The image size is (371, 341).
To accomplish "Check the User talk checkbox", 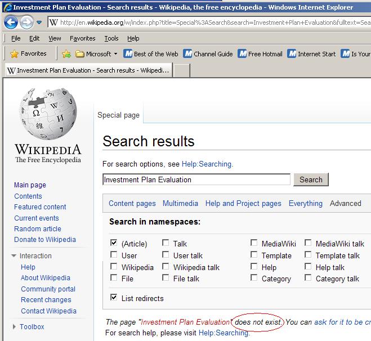I will point(166,254).
